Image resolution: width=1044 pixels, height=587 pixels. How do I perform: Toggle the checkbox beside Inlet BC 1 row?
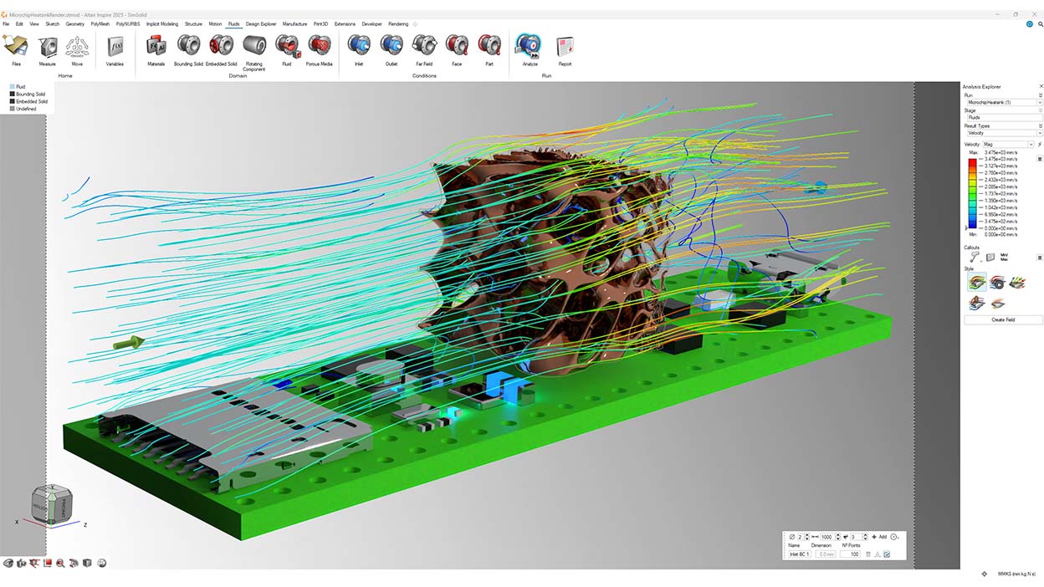[x=887, y=554]
